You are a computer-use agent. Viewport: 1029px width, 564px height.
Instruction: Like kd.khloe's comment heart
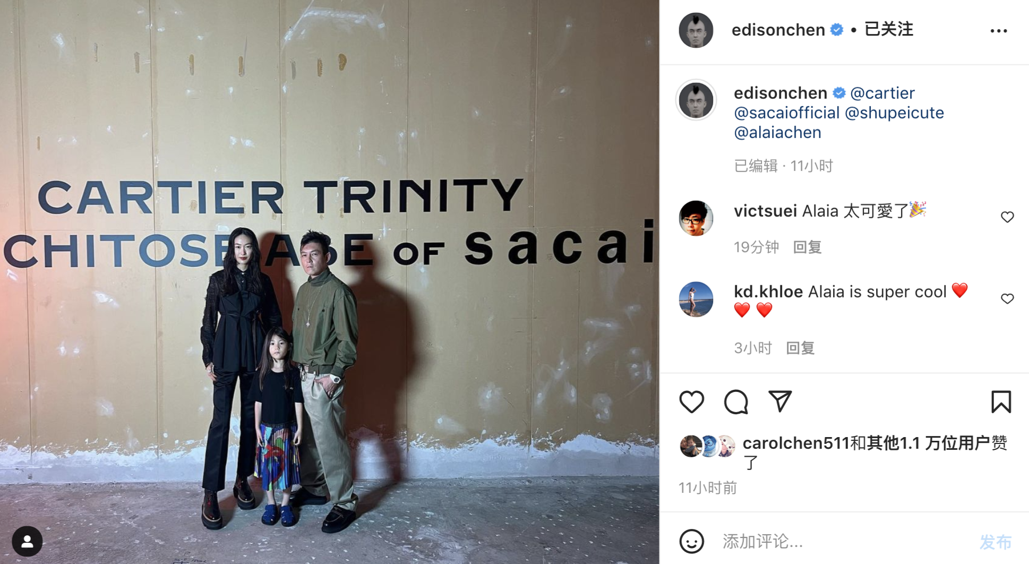click(x=1007, y=298)
